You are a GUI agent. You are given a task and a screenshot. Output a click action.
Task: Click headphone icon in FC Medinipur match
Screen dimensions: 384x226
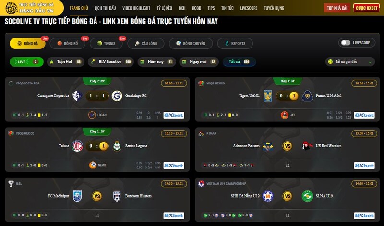click(x=97, y=215)
